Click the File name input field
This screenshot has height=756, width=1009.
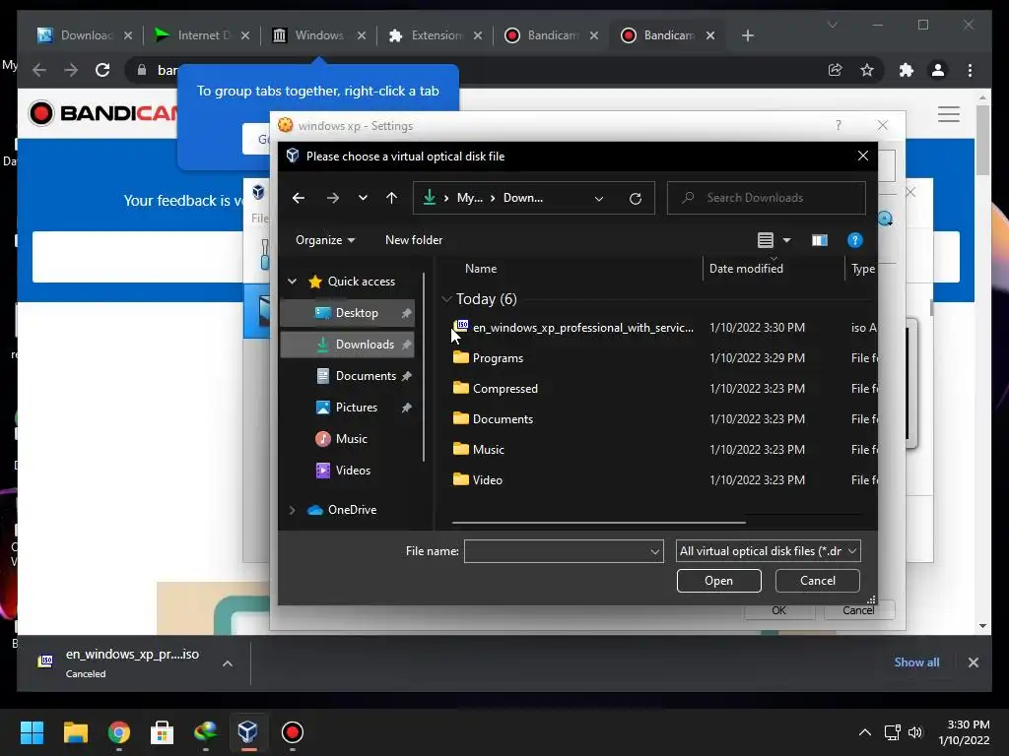tap(556, 551)
